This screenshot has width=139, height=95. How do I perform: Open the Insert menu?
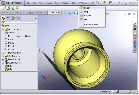tap(49, 3)
